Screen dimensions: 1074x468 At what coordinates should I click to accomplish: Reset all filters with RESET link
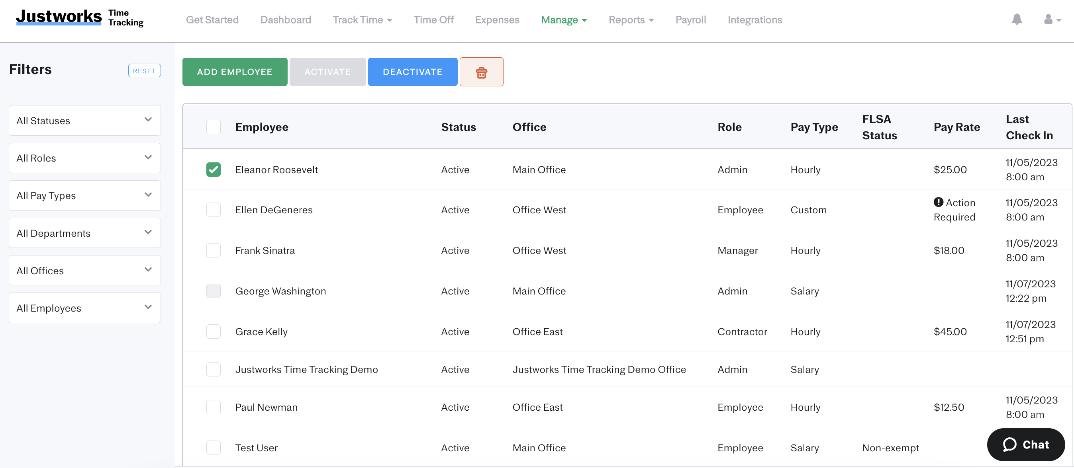[144, 70]
